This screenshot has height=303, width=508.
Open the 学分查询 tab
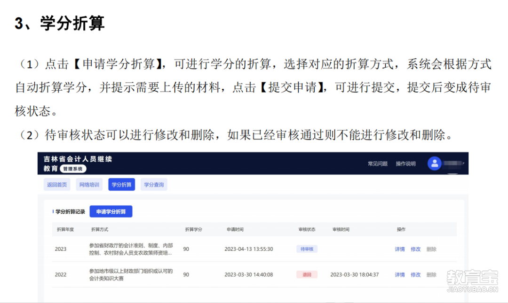154,185
